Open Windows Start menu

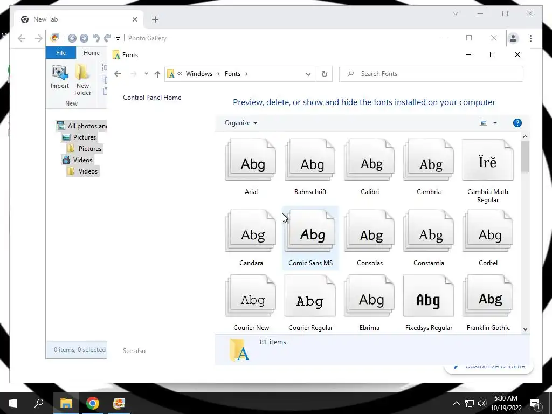click(x=13, y=403)
